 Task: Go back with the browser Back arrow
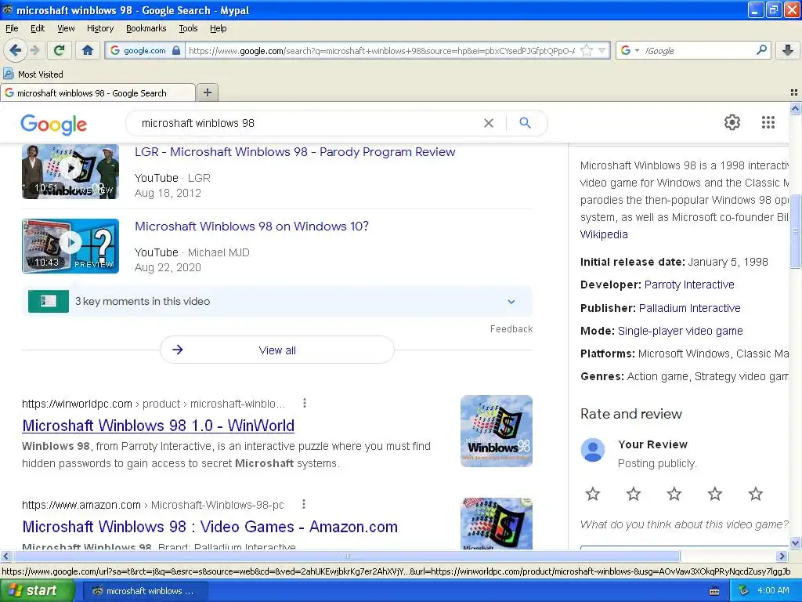coord(15,50)
